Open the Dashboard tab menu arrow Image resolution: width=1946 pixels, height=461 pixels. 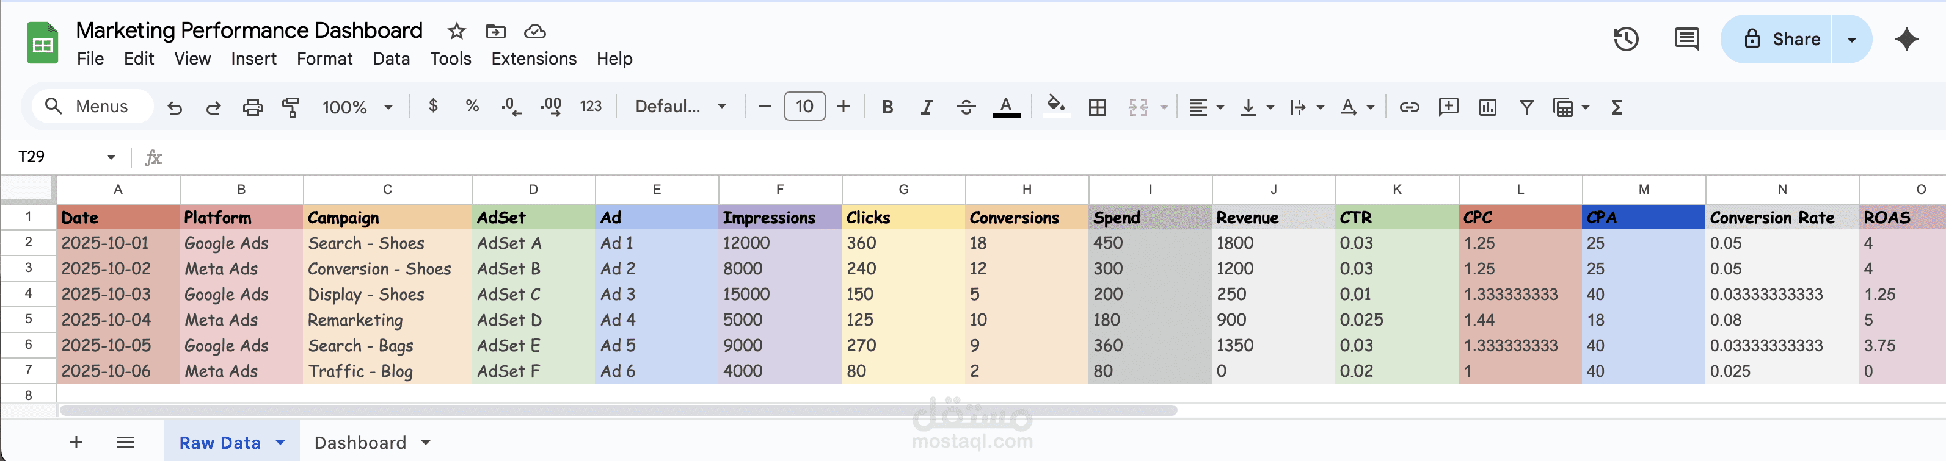pyautogui.click(x=425, y=442)
